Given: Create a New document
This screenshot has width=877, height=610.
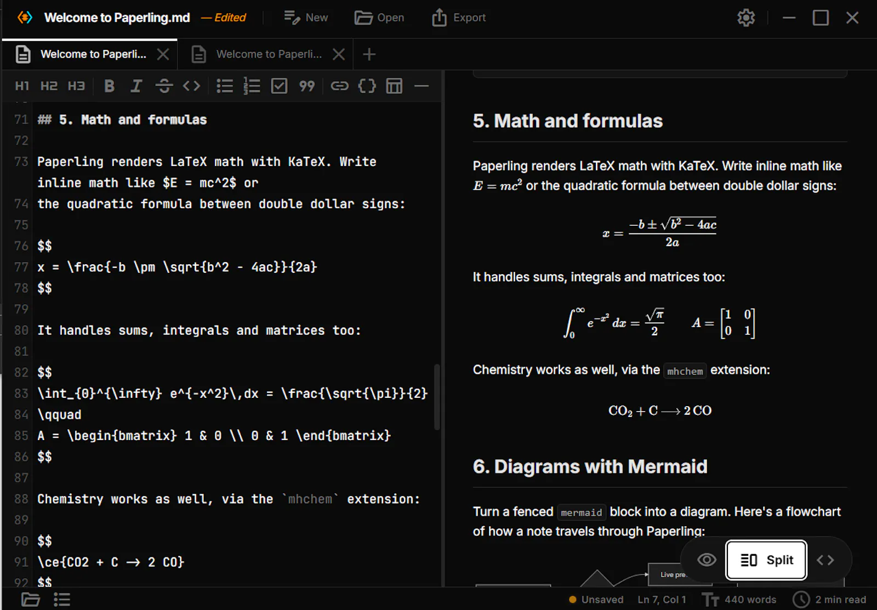Looking at the screenshot, I should click(306, 18).
